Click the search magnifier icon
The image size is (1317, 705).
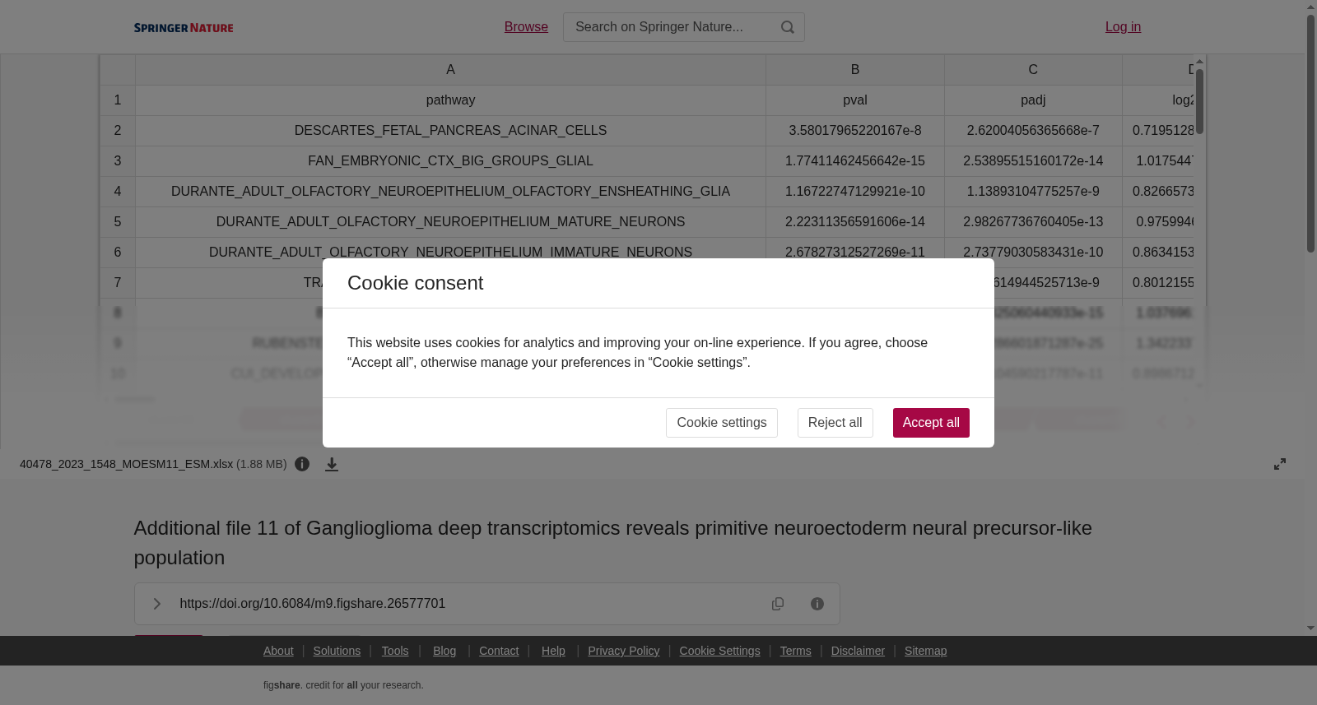[x=788, y=27]
